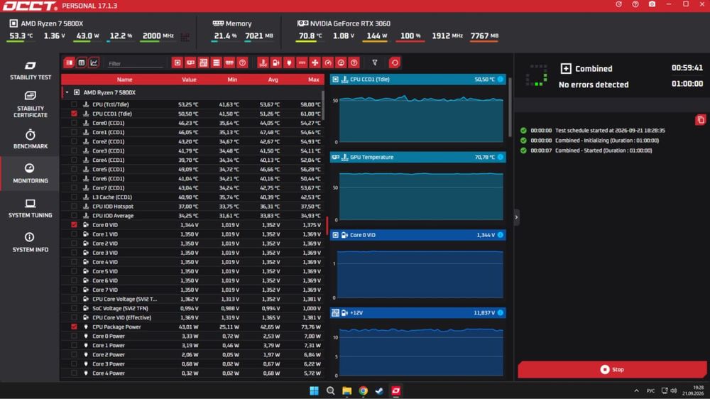Check the SoC Voltage (SVI2 TFN) row checkbox
The width and height of the screenshot is (710, 399).
(74, 308)
